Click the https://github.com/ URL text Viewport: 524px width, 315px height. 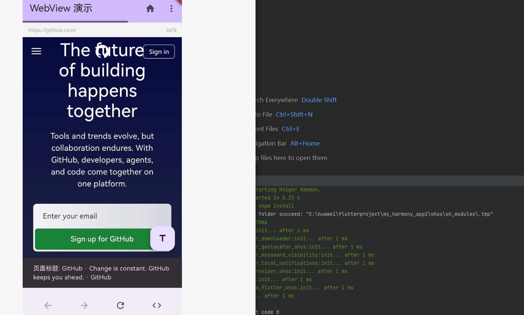(x=52, y=30)
